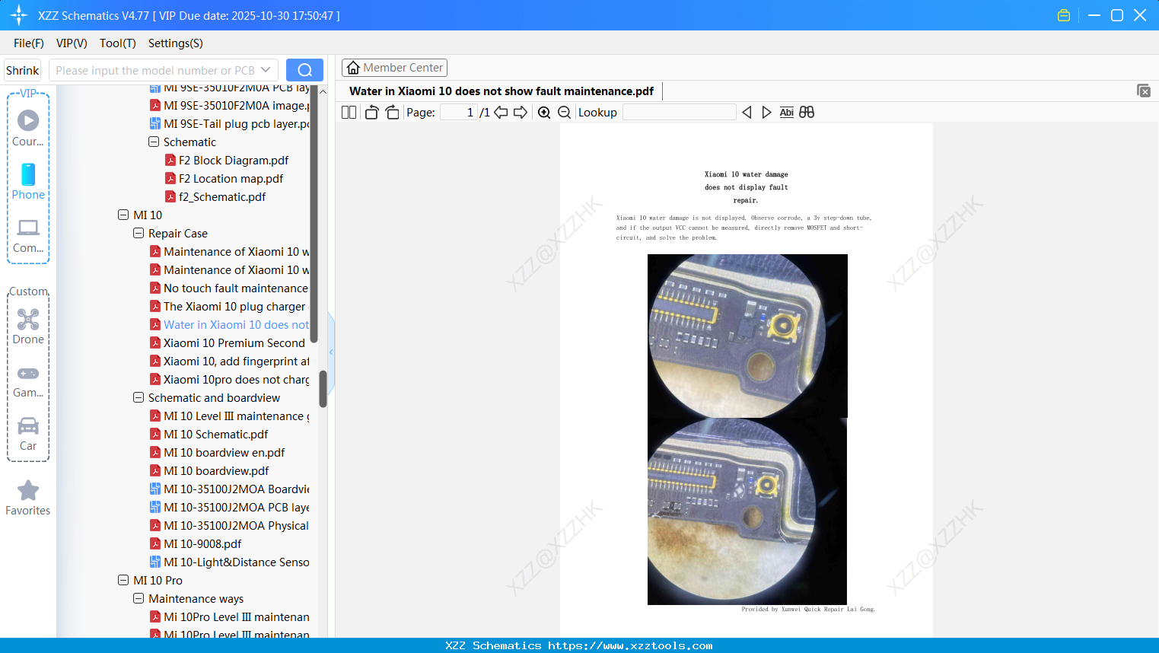
Task: Click the Shrink button
Action: [x=23, y=70]
